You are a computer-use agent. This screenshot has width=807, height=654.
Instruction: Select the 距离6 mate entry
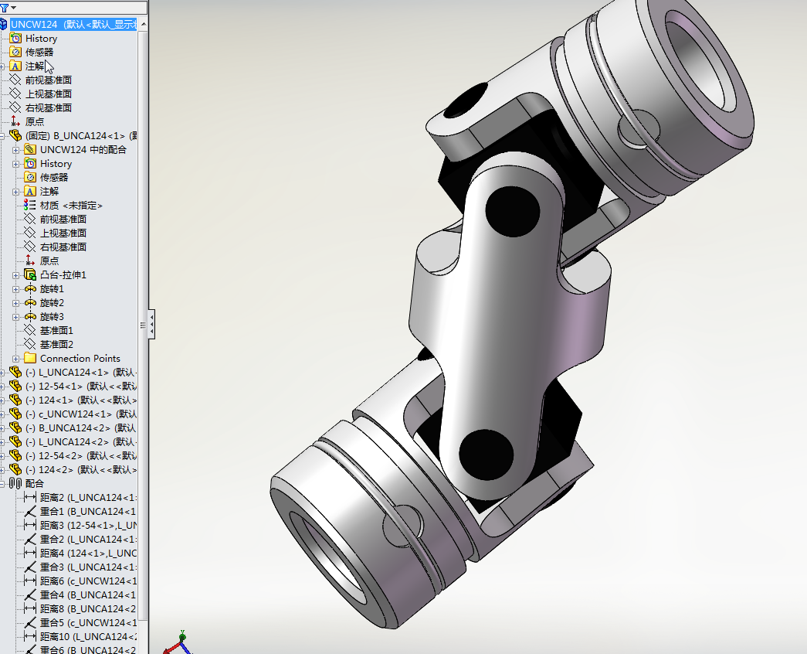click(x=81, y=581)
